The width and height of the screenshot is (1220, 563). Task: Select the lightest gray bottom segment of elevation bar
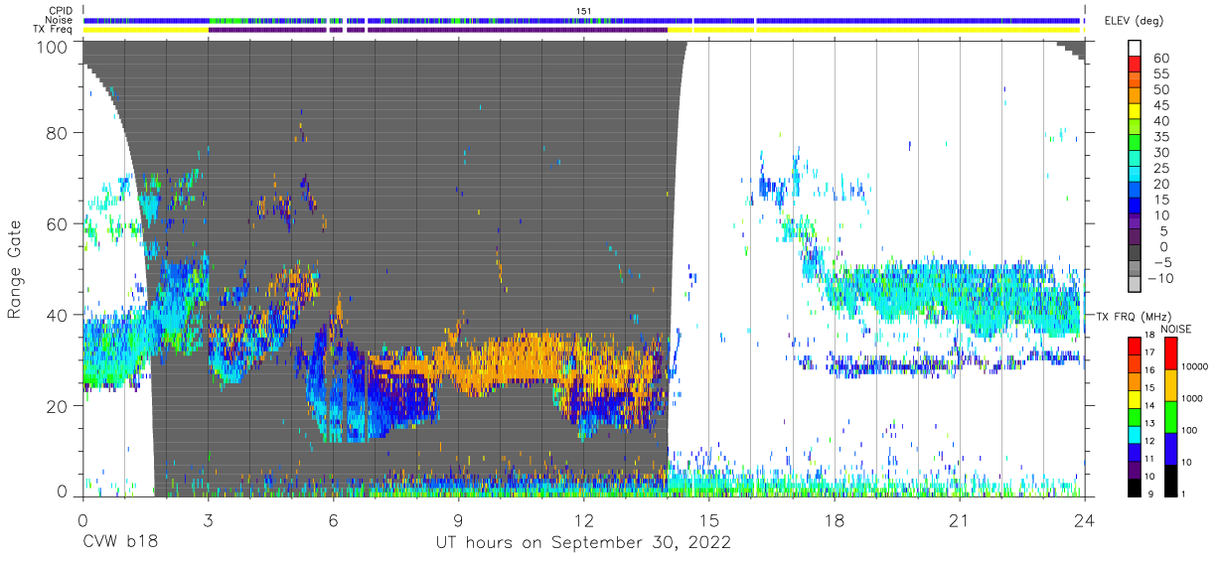click(x=1136, y=286)
